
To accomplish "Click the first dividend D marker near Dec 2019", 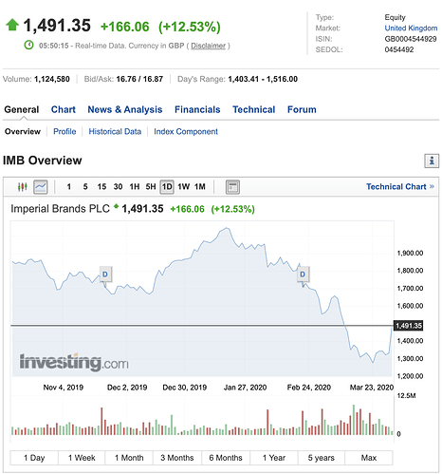I will (x=105, y=275).
